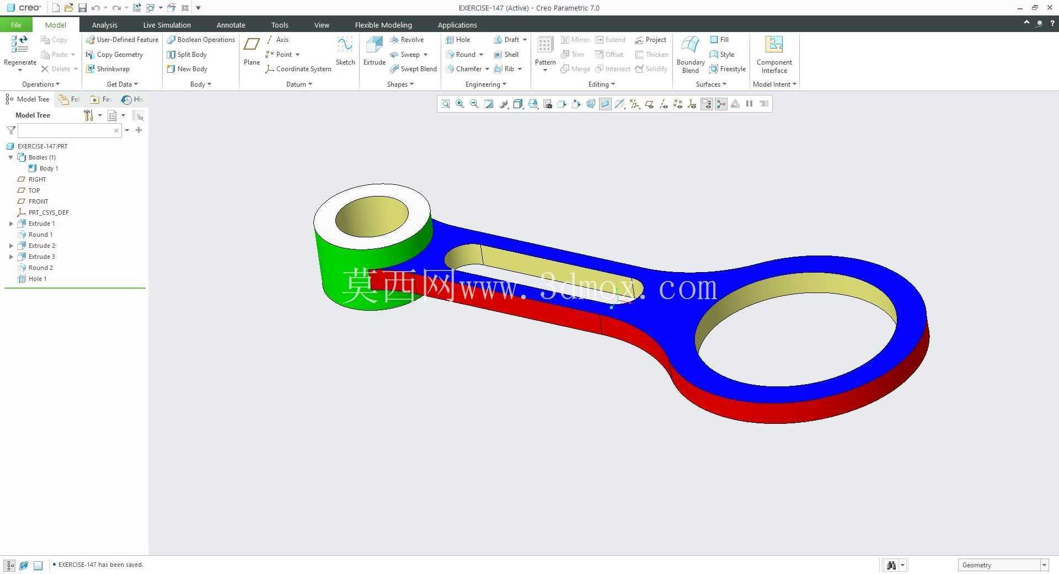1059x574 pixels.
Task: Close the window using quick access X icon
Action: 185,8
